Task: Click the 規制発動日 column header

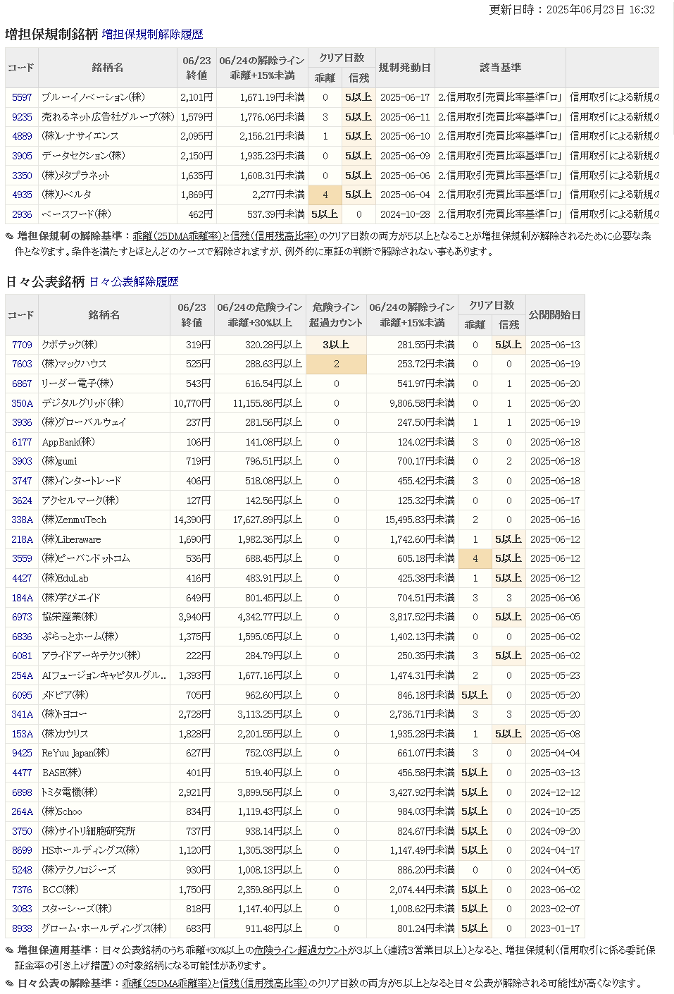Action: click(405, 68)
